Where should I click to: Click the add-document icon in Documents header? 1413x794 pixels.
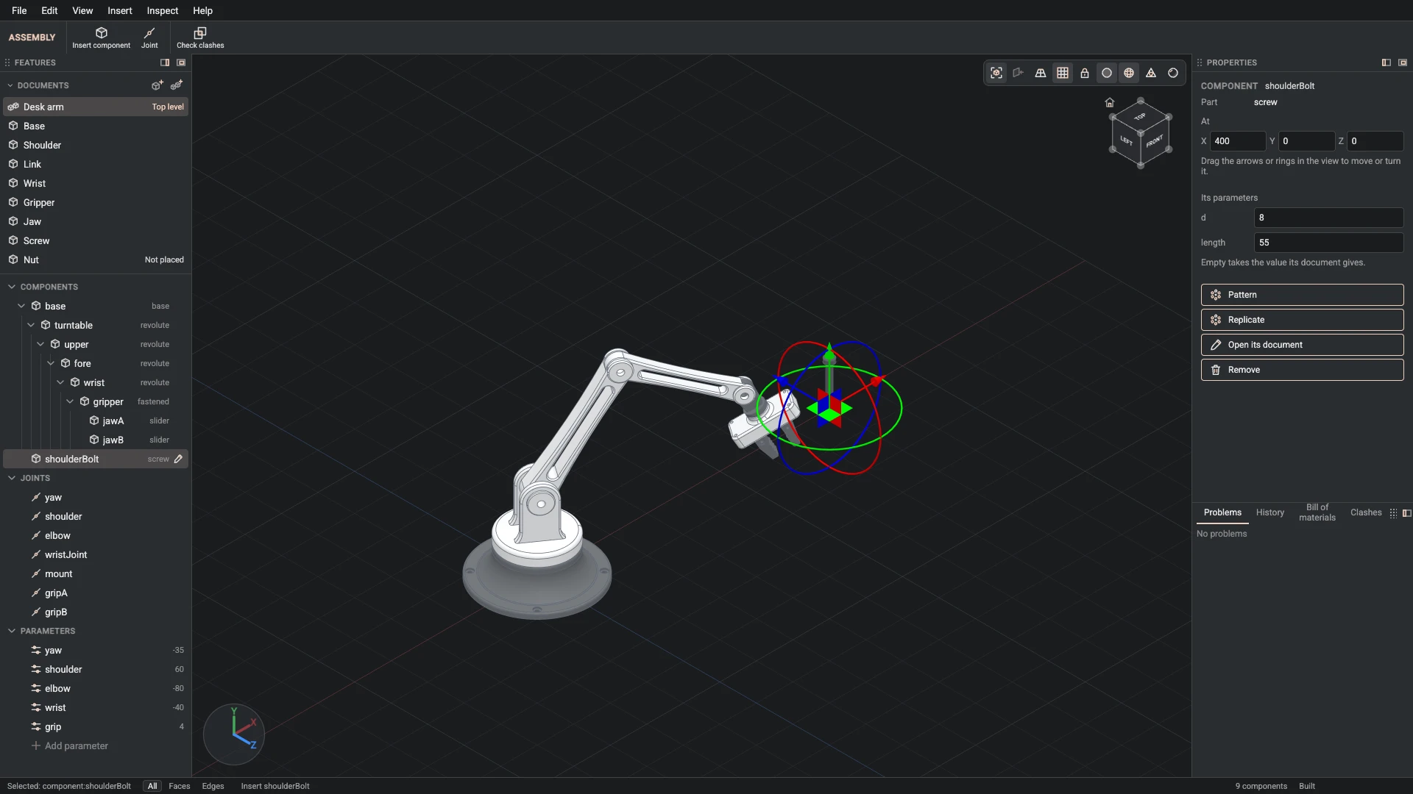157,85
